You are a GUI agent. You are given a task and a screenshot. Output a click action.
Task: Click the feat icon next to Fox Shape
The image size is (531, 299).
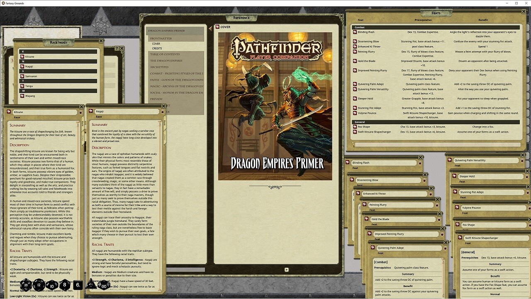point(356,127)
